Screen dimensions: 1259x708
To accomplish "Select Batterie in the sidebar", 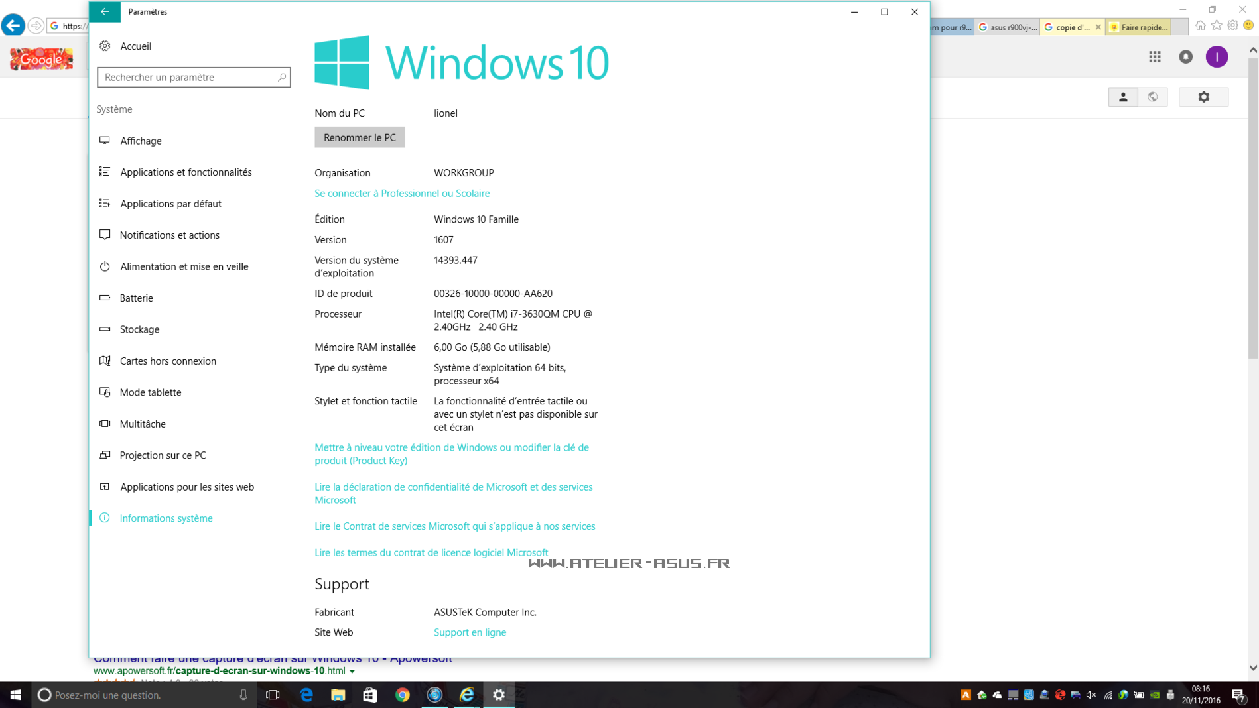I will point(136,298).
